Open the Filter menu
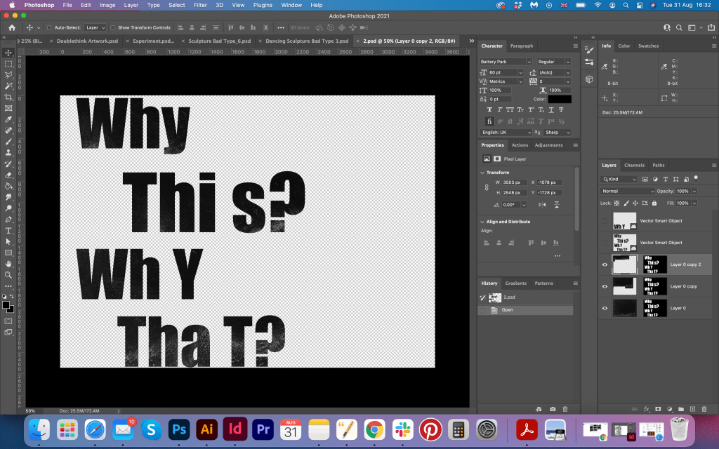 200,5
